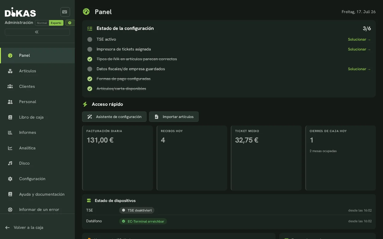Open Ayuda y documentación menu entry
The height and width of the screenshot is (239, 383).
pos(37,194)
